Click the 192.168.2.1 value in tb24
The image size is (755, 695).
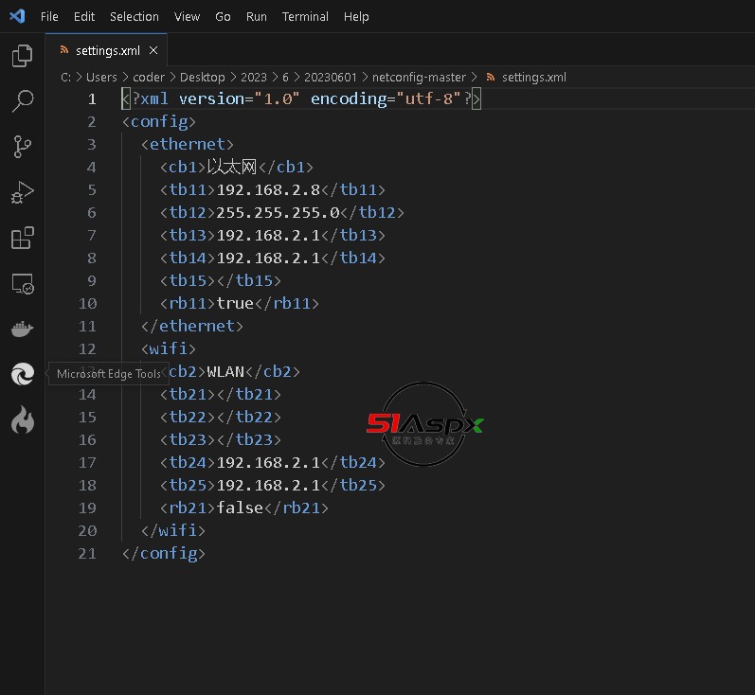(268, 462)
